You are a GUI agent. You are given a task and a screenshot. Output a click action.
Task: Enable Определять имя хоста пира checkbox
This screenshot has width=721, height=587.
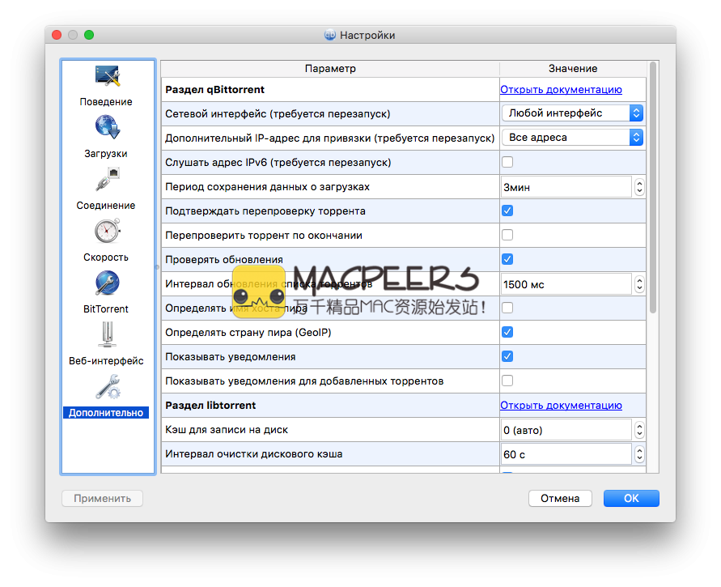pyautogui.click(x=507, y=308)
